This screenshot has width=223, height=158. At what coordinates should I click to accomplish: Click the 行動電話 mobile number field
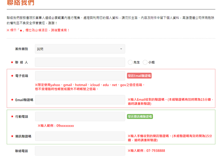pos(80,117)
